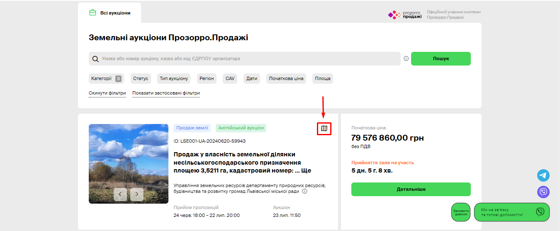Click the map icon on the auction card

(x=324, y=129)
